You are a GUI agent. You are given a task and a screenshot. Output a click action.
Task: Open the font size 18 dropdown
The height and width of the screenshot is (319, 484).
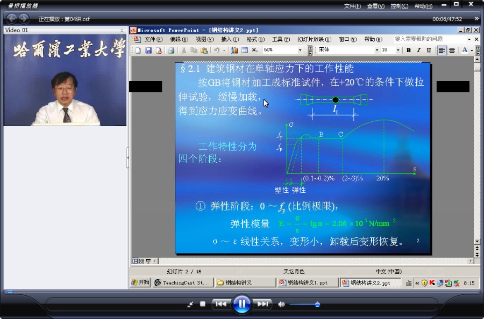click(x=398, y=50)
